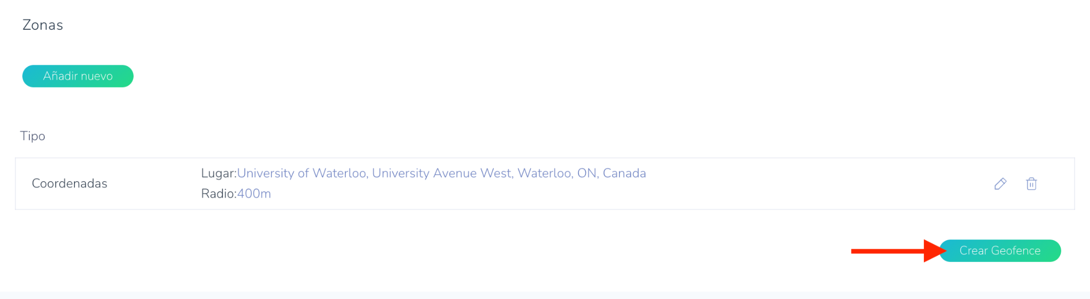Click the Lugar: field label
Screen dimensions: 1090x299
tap(218, 174)
